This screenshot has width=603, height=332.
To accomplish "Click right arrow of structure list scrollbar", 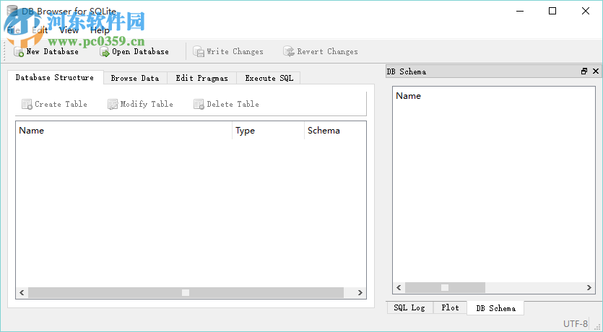I will click(x=360, y=293).
